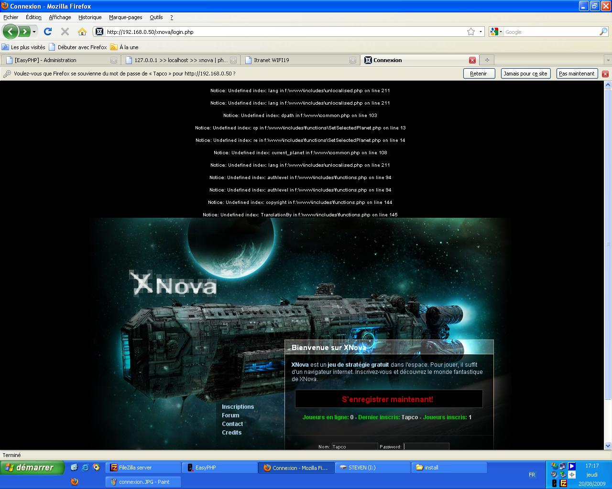612x489 pixels.
Task: Open STEVEN (I:) taskbar window
Action: 372,468
